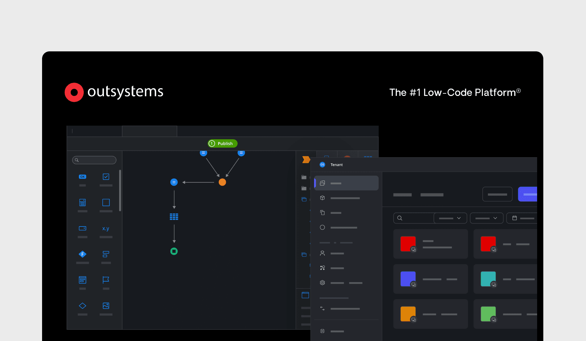Viewport: 586px width, 341px height.
Task: Click the blue OS Tenant avatar
Action: pyautogui.click(x=322, y=165)
